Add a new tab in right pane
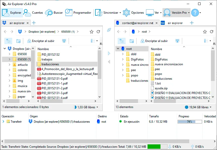Screen dimensions: 217x150 point(192,23)
